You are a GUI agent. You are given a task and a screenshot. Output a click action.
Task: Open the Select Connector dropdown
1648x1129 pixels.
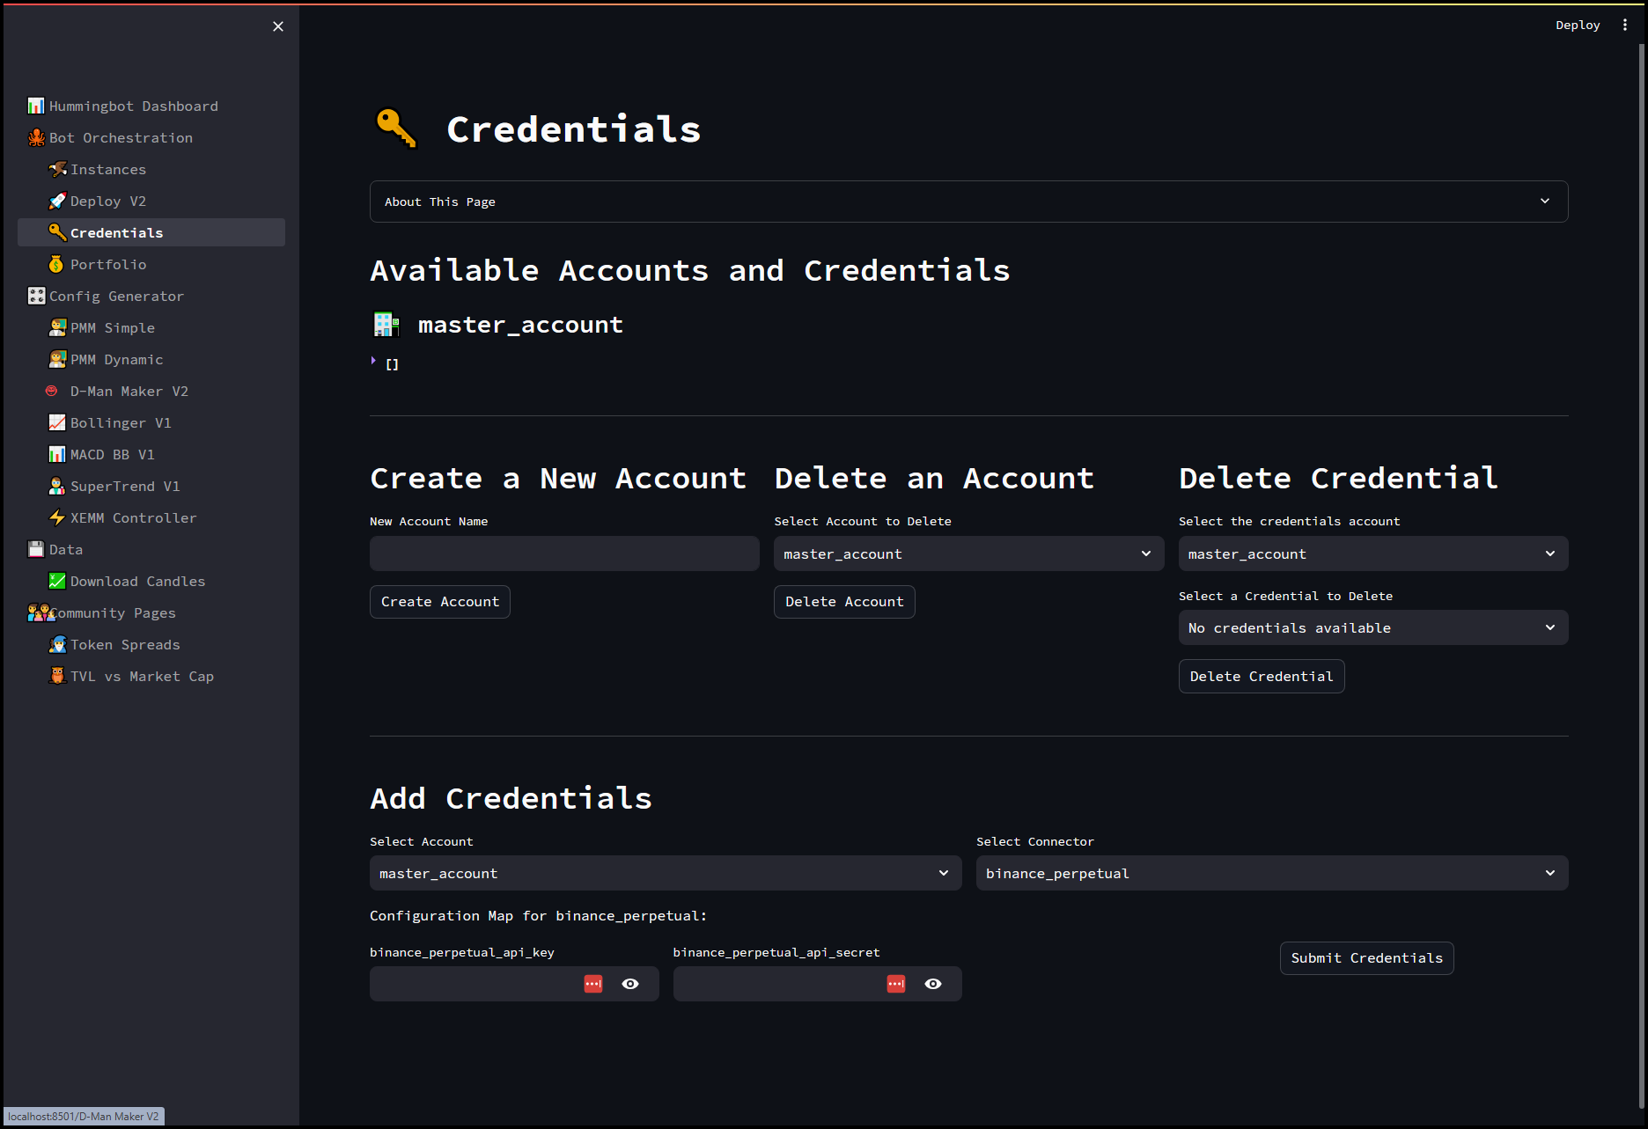pos(1271,873)
